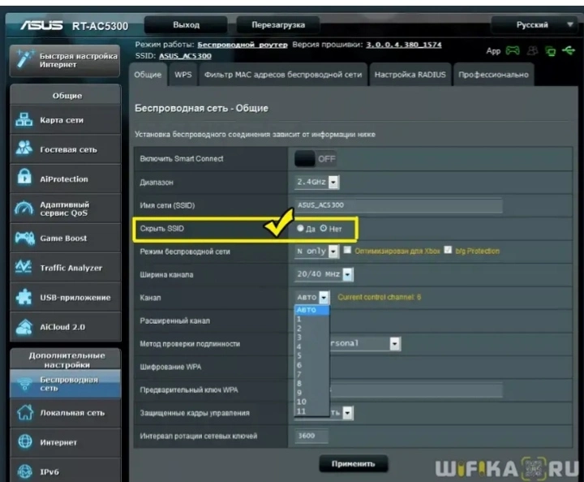Click the Адаптивный сервис QoS gauge icon

pos(24,209)
